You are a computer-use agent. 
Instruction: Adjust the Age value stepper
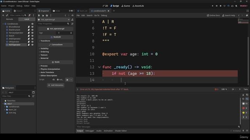71,33
